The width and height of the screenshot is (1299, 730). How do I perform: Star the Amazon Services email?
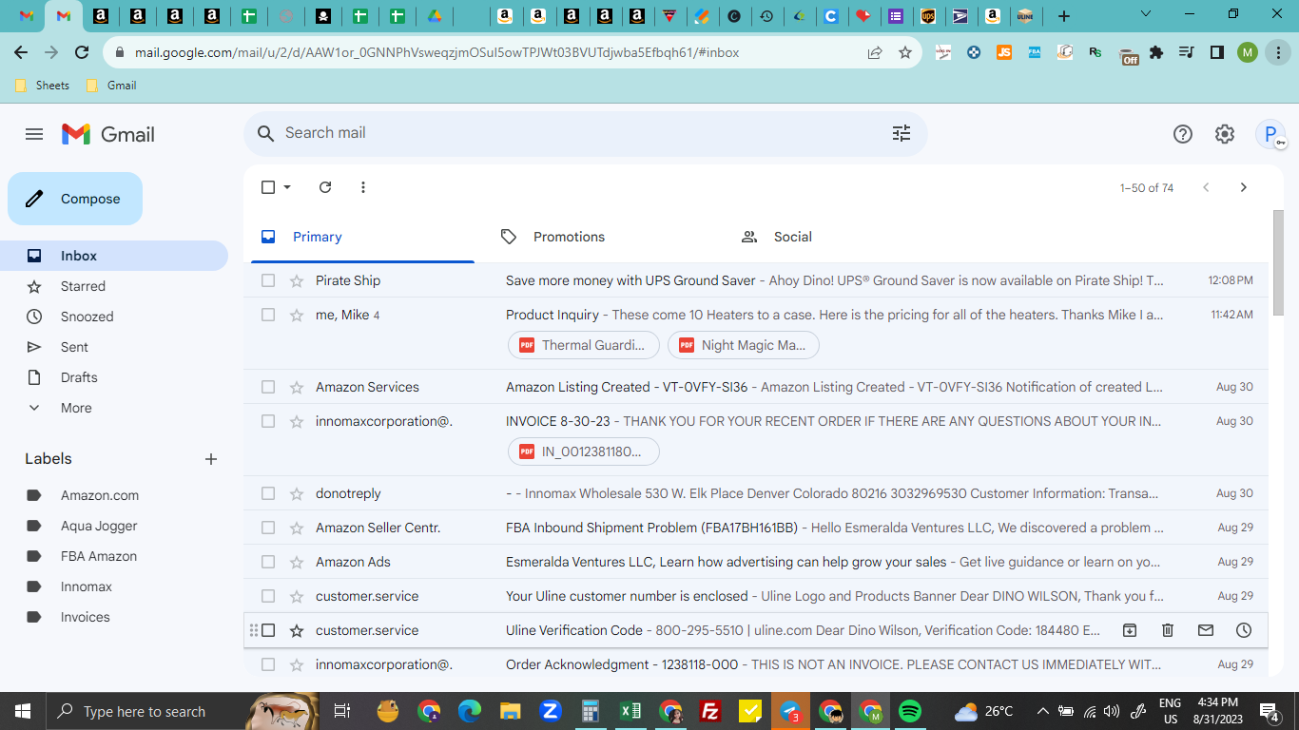(x=297, y=387)
